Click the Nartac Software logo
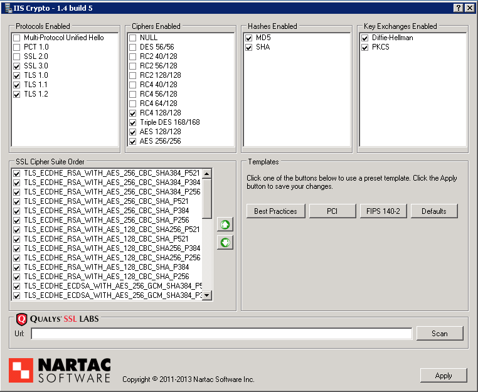Image resolution: width=478 pixels, height=392 pixels. [x=60, y=370]
